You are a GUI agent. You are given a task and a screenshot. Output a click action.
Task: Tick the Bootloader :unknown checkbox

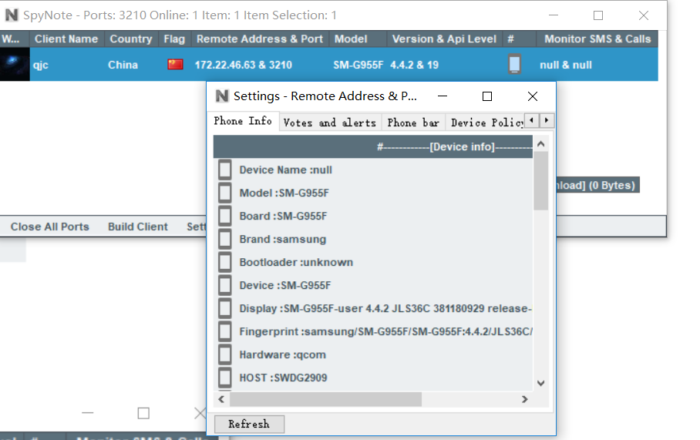225,263
